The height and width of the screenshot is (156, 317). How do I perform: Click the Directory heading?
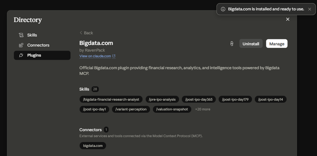(x=28, y=20)
